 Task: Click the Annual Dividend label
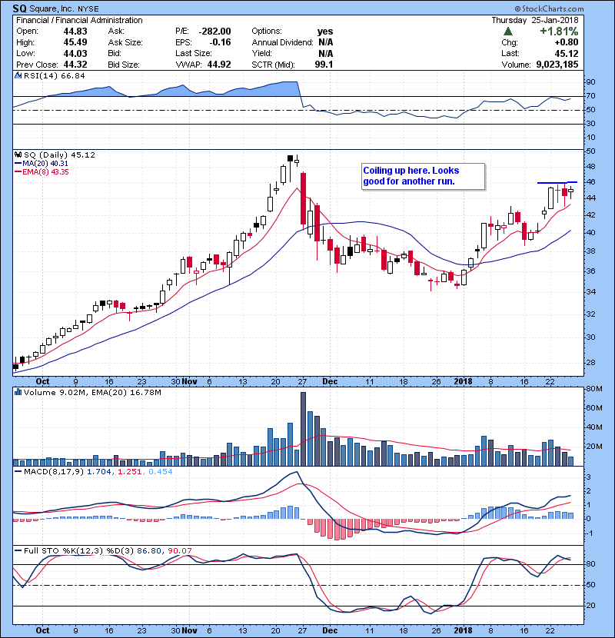[282, 42]
